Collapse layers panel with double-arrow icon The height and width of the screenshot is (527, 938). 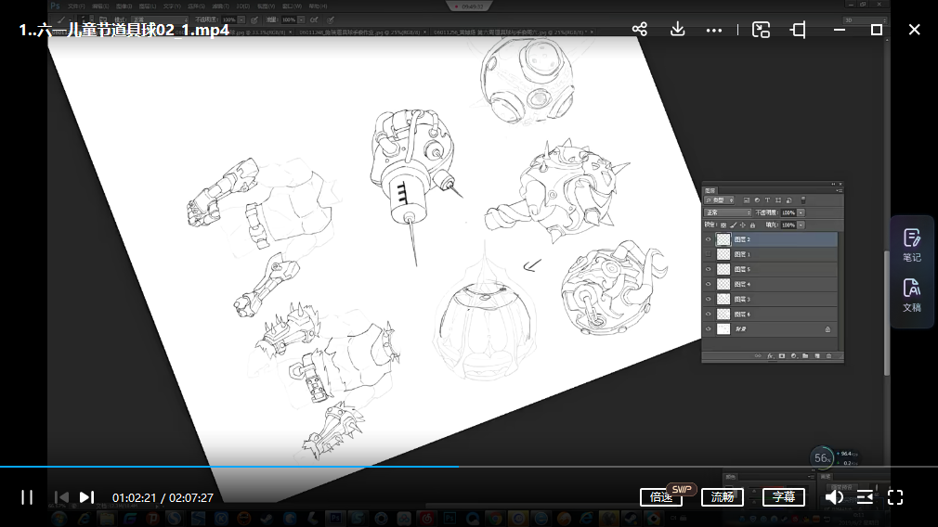pyautogui.click(x=833, y=184)
